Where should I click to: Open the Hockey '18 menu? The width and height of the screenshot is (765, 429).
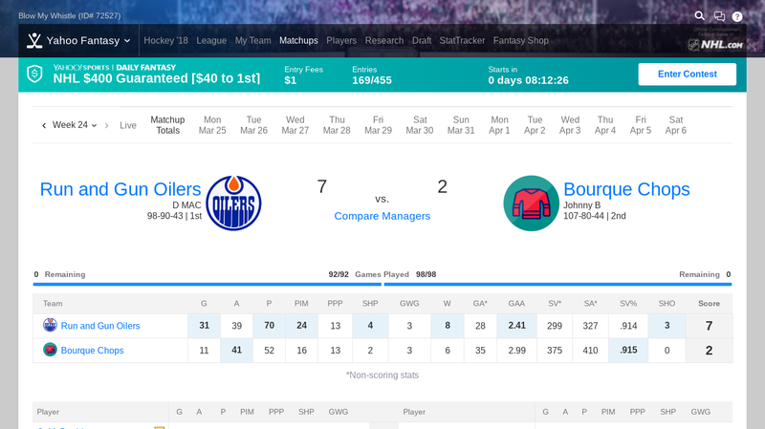pyautogui.click(x=165, y=40)
